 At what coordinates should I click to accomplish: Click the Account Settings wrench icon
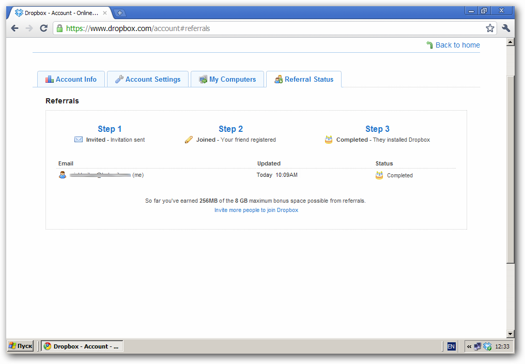(119, 79)
